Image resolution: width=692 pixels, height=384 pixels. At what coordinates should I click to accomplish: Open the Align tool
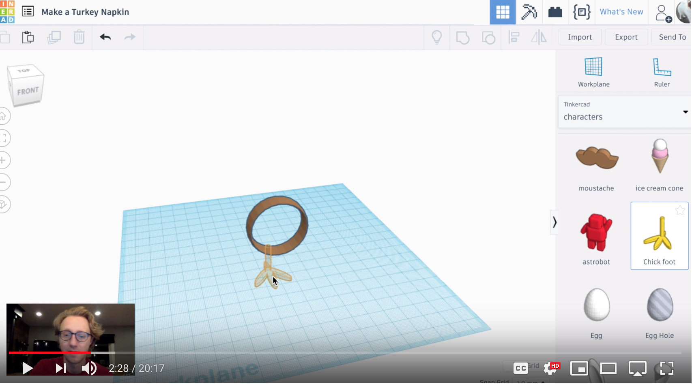pyautogui.click(x=514, y=37)
